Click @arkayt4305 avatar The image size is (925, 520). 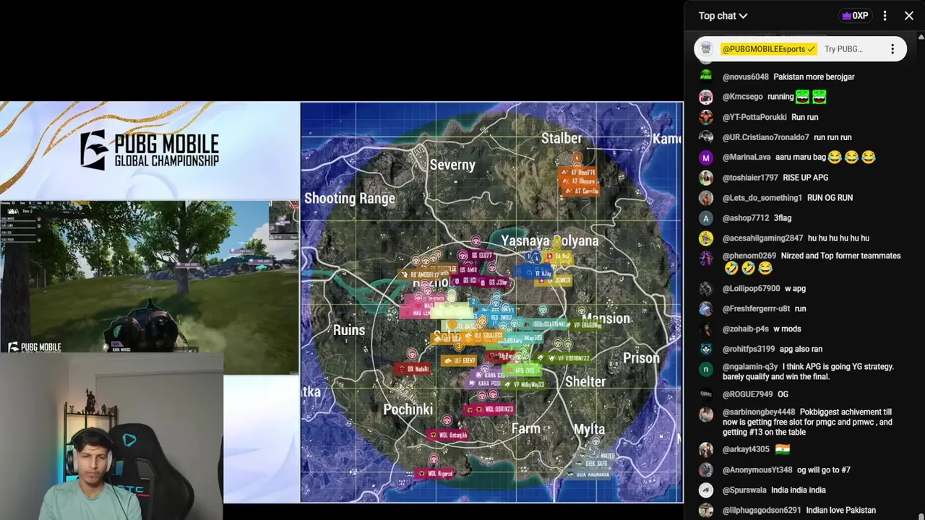706,450
